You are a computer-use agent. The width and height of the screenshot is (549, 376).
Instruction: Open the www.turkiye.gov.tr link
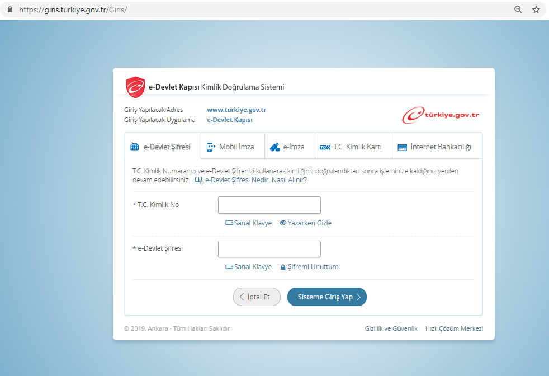[x=236, y=110]
